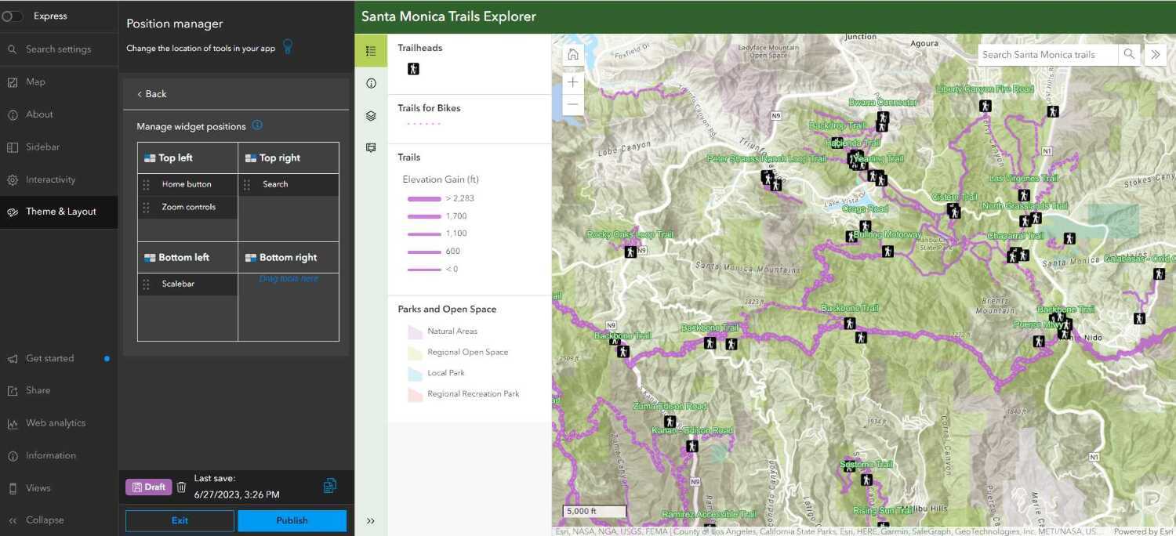Publish the app
Image resolution: width=1176 pixels, height=536 pixels.
click(x=292, y=520)
